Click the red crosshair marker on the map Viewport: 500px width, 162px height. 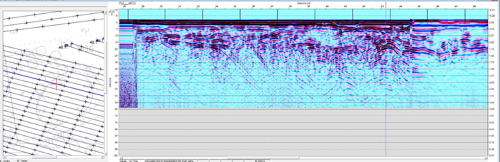coord(57,84)
